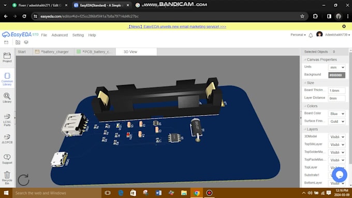Open File Explorer from taskbar
This screenshot has height=198, width=352.
pos(184,193)
